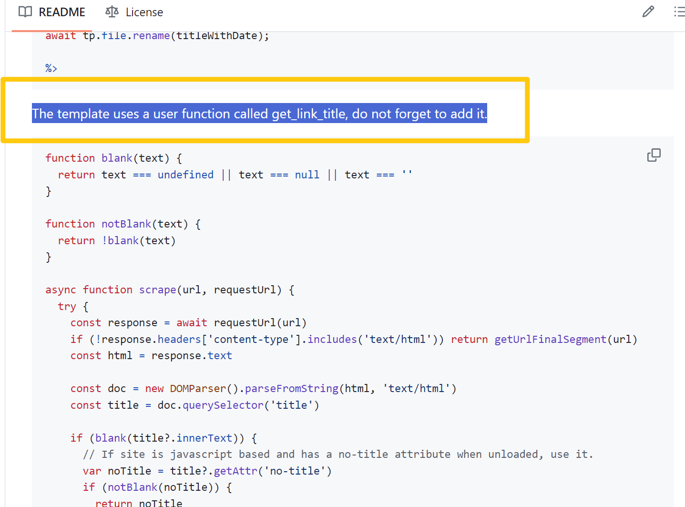The height and width of the screenshot is (507, 685).
Task: Click 'getUrlFinalSegment(url)' in code
Action: pos(566,339)
